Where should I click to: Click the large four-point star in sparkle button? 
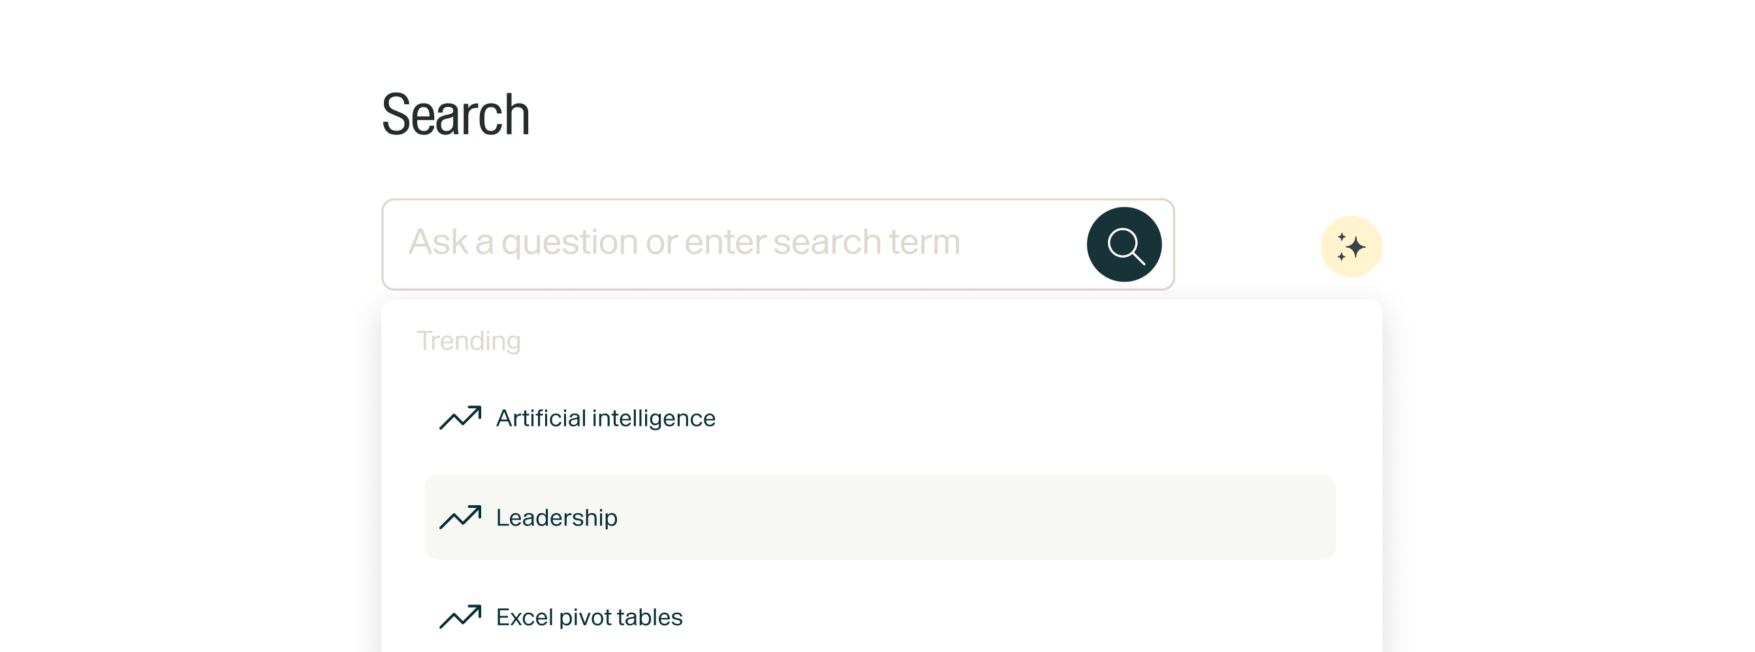tap(1356, 247)
